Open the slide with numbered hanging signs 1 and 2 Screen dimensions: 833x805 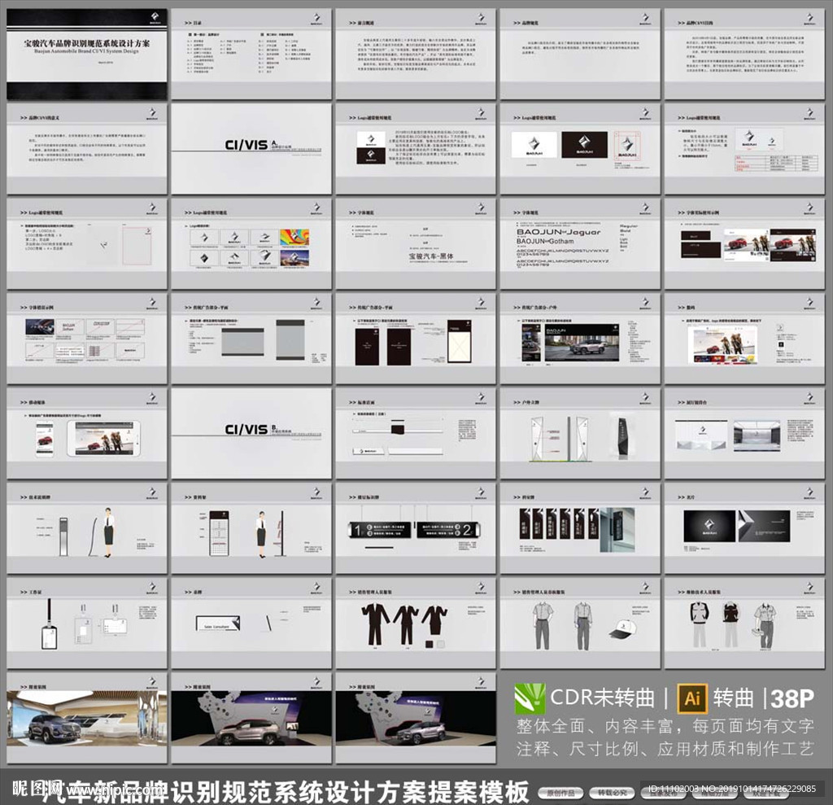click(x=416, y=528)
